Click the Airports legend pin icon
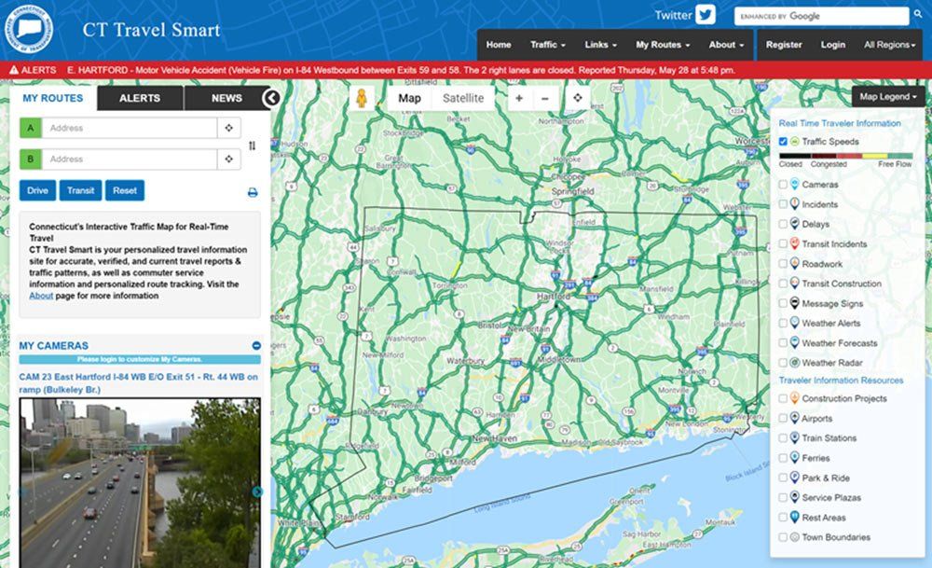This screenshot has width=932, height=568. click(795, 418)
